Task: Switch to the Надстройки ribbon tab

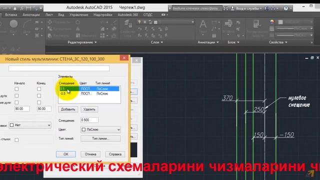Action: (102, 14)
